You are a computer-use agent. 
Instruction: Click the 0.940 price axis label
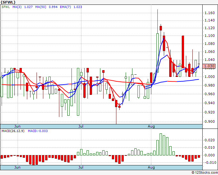point(210,103)
